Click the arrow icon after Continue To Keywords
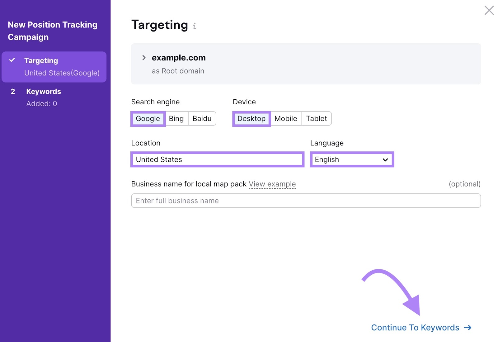Image resolution: width=498 pixels, height=342 pixels. 467,328
